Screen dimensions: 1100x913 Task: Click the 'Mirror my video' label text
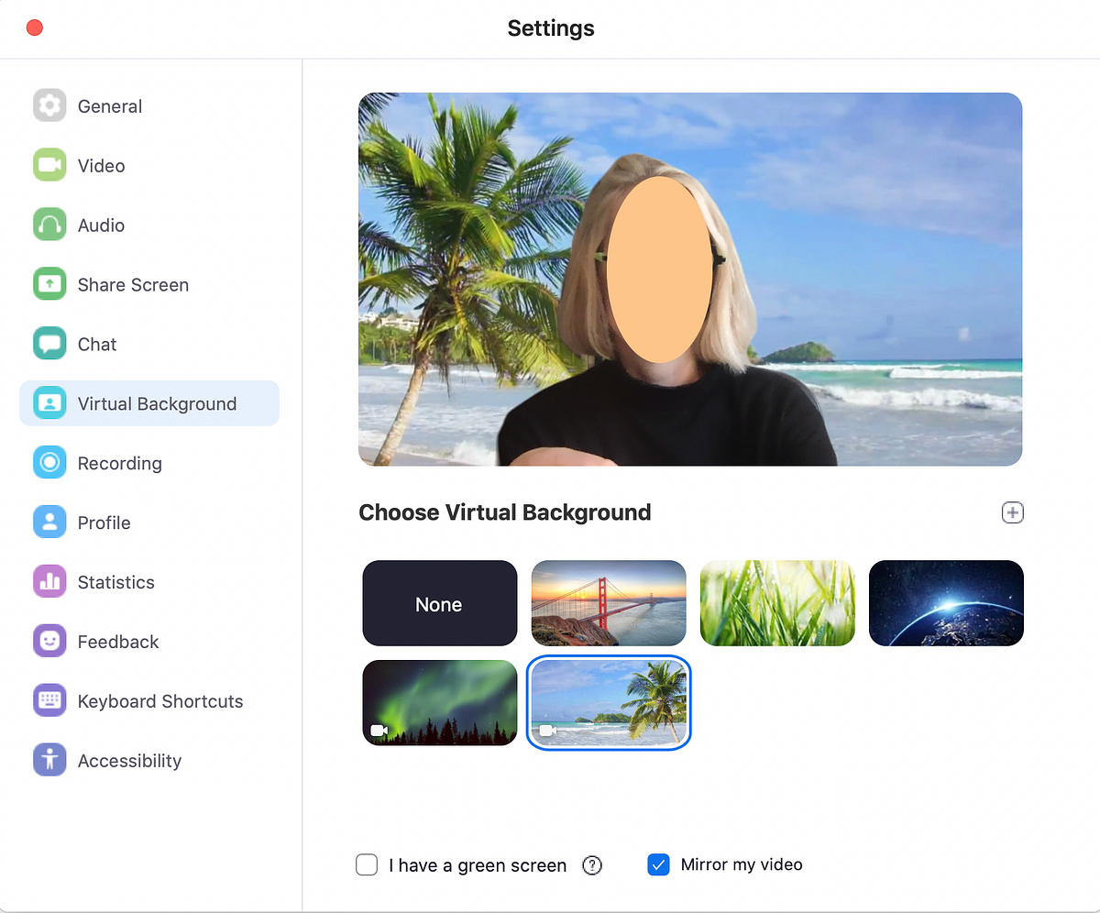pos(742,864)
